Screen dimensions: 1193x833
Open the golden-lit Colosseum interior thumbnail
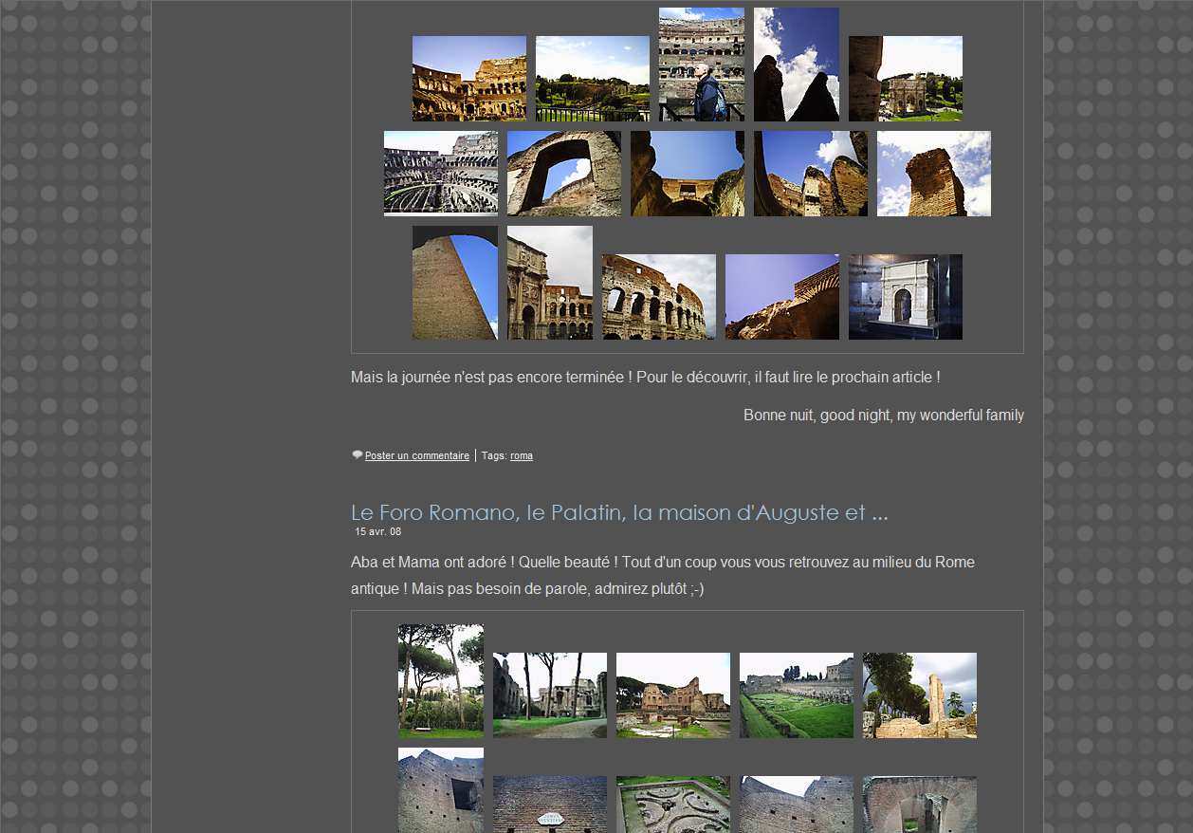tap(468, 79)
